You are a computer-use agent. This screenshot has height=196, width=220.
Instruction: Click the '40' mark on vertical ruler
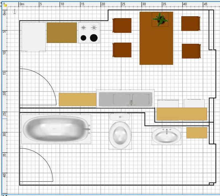[4, 175]
